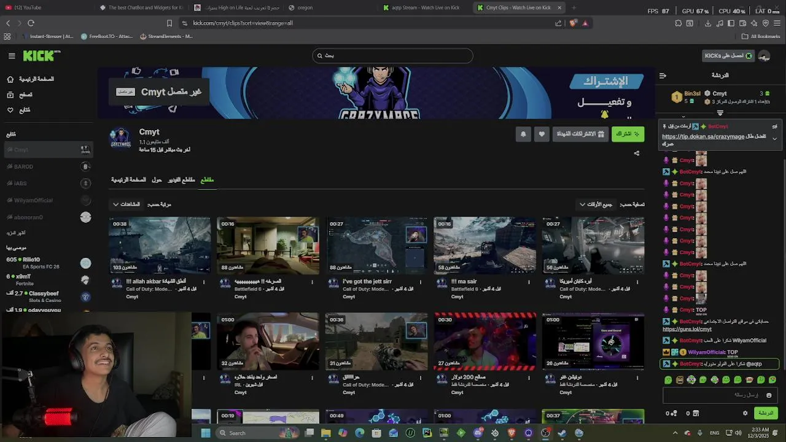Switch to the channel Home tab

pyautogui.click(x=128, y=180)
